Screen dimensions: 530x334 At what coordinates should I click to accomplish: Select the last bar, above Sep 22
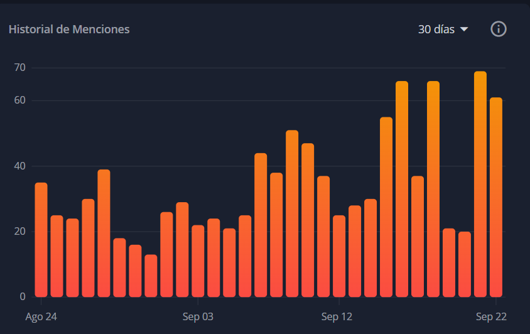(x=496, y=197)
